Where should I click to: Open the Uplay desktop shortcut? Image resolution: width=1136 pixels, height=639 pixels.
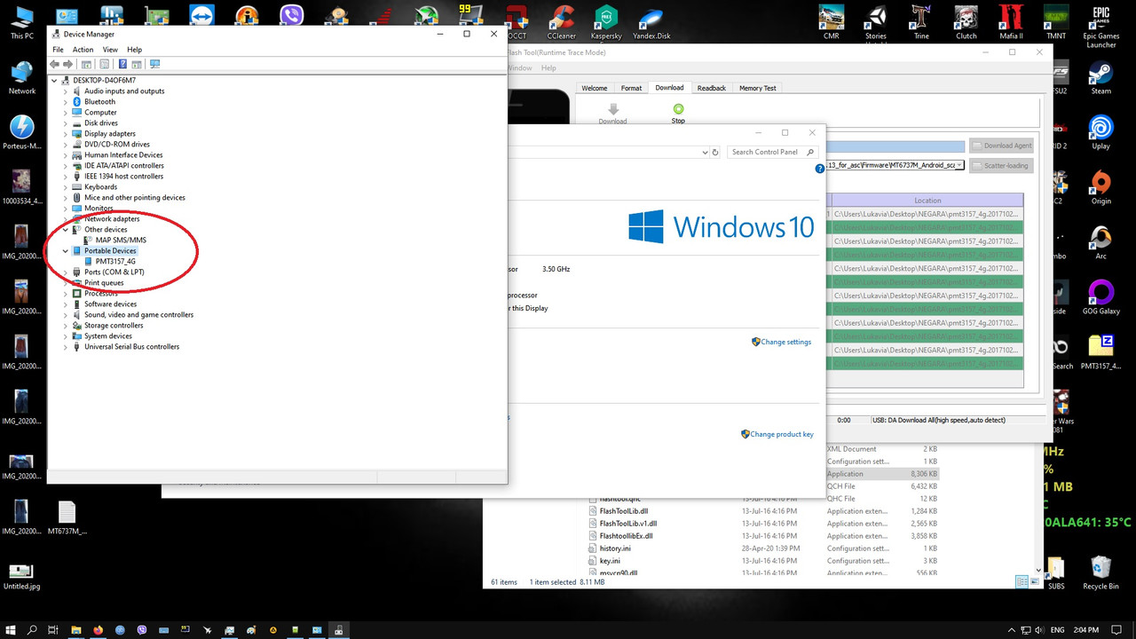1101,131
